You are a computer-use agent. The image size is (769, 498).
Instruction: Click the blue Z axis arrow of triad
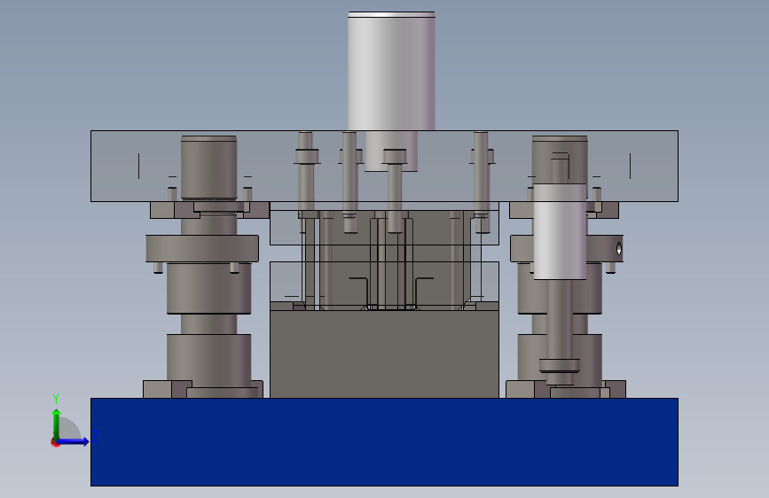point(73,441)
